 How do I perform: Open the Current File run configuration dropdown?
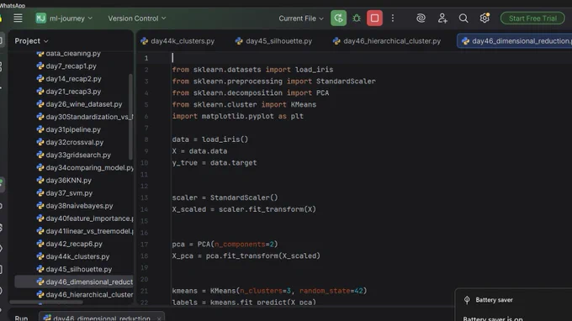301,18
